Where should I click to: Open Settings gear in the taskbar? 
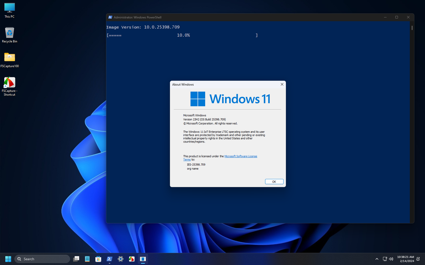(x=121, y=259)
